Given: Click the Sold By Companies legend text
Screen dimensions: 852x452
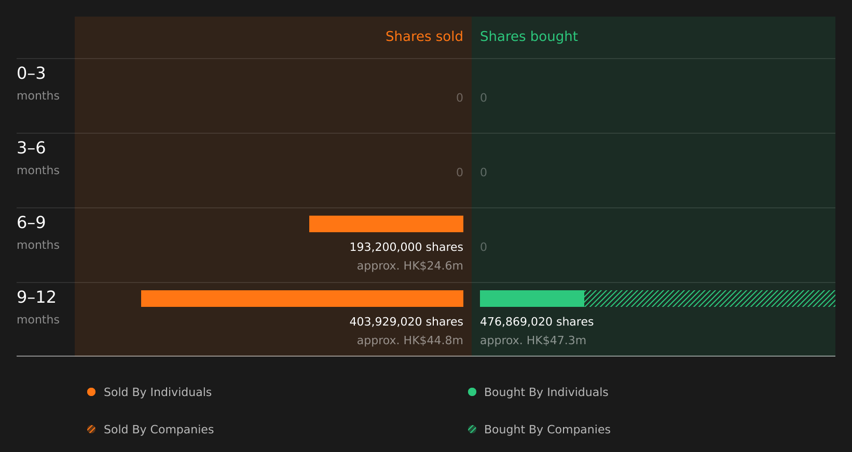Looking at the screenshot, I should [x=159, y=429].
